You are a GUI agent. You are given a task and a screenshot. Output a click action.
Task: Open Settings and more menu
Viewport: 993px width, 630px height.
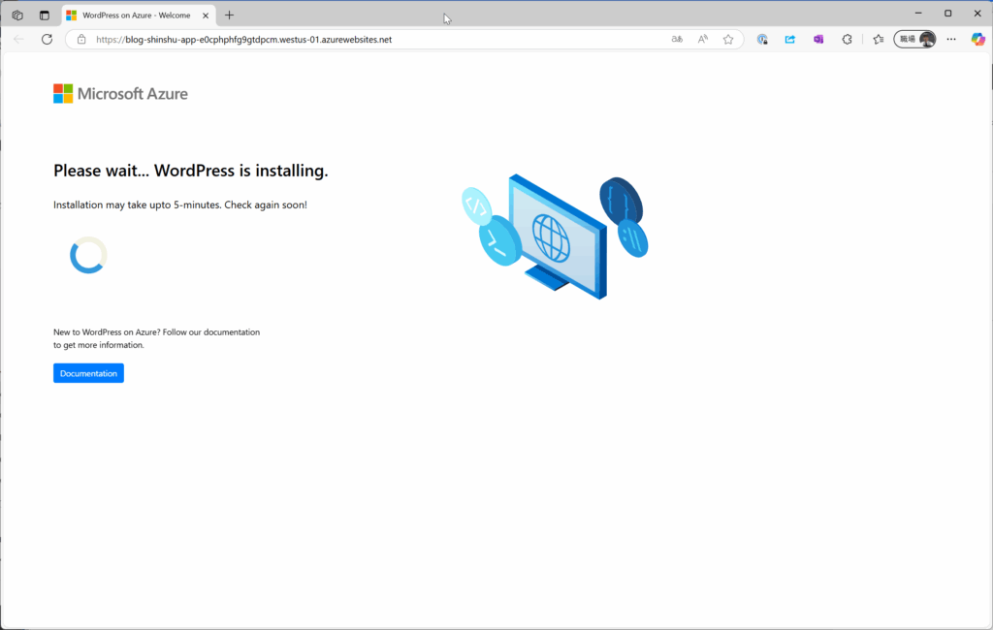click(951, 40)
